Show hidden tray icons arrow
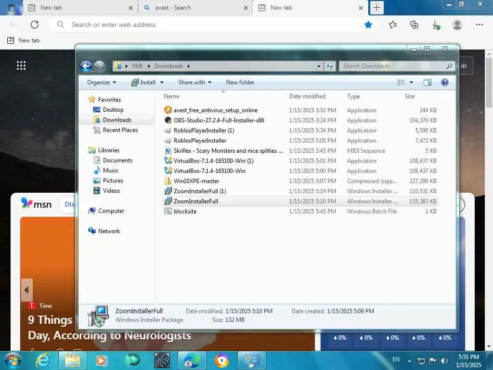The height and width of the screenshot is (370, 493). pyautogui.click(x=409, y=361)
